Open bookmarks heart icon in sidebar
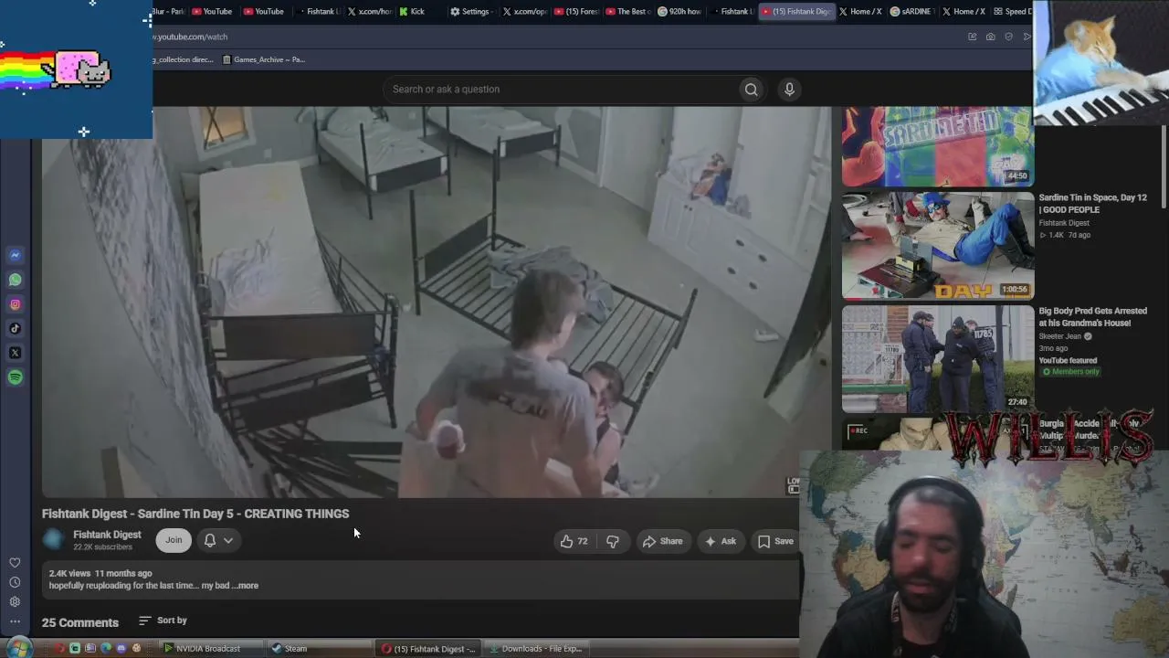 pos(15,563)
